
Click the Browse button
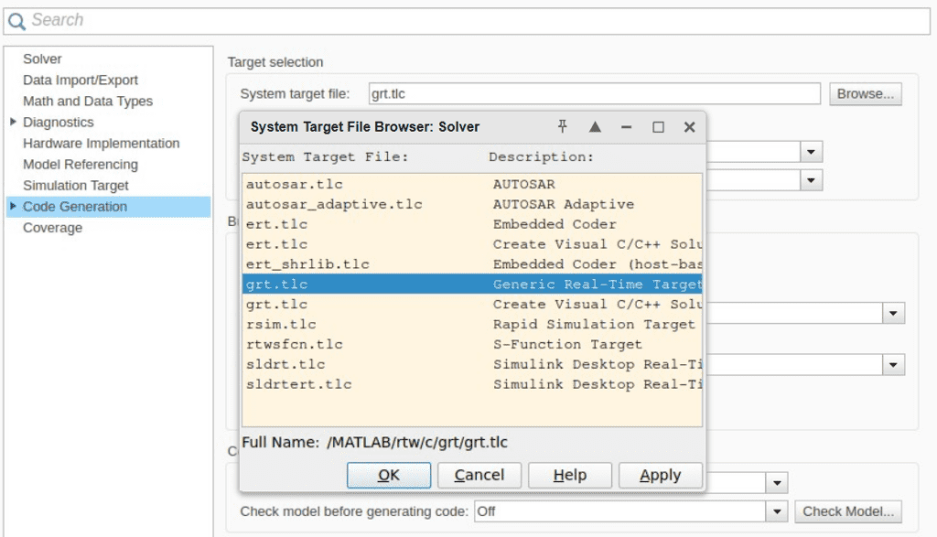[x=864, y=93]
